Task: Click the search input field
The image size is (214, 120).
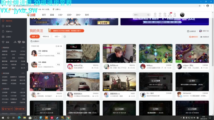Action: coord(140,15)
